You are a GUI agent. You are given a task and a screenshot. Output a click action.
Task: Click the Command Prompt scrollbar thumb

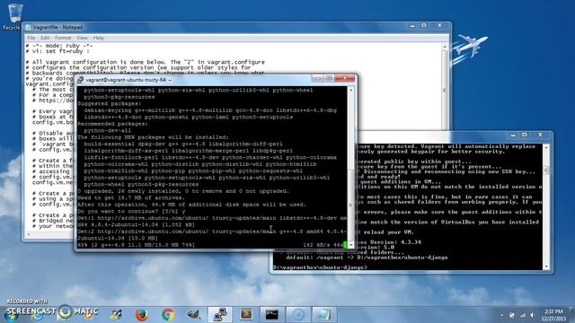pyautogui.click(x=546, y=170)
